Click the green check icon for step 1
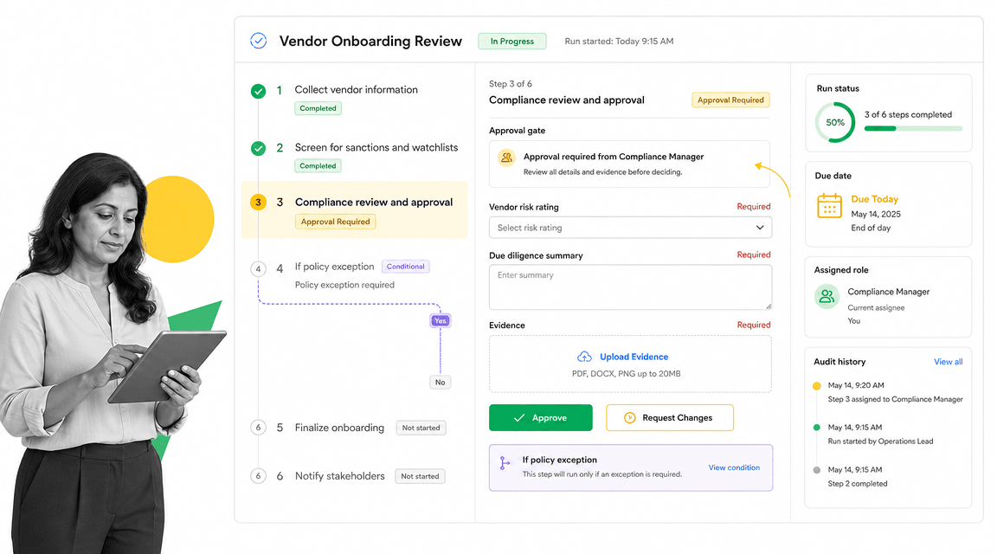 click(258, 92)
